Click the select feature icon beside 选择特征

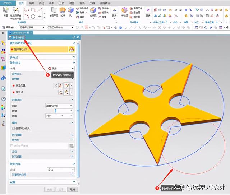[x=72, y=50]
